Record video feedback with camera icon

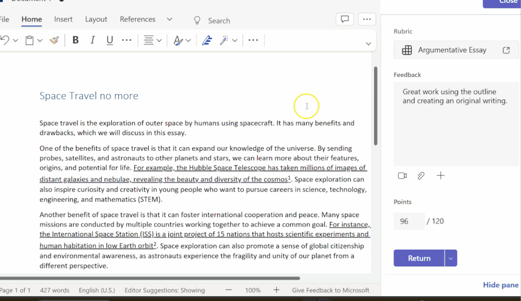402,176
